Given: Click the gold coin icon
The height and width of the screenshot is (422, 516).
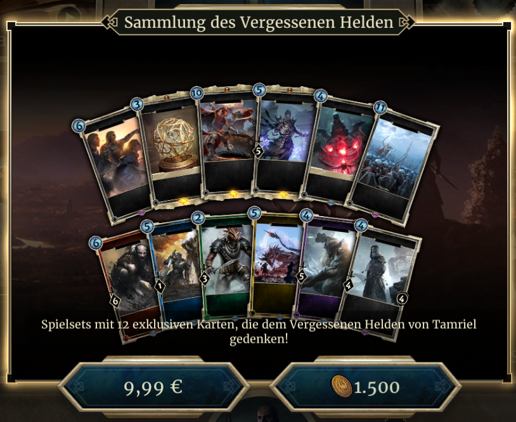Looking at the screenshot, I should pos(342,387).
